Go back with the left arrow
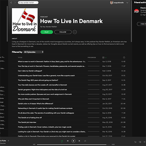 coord(11,3)
